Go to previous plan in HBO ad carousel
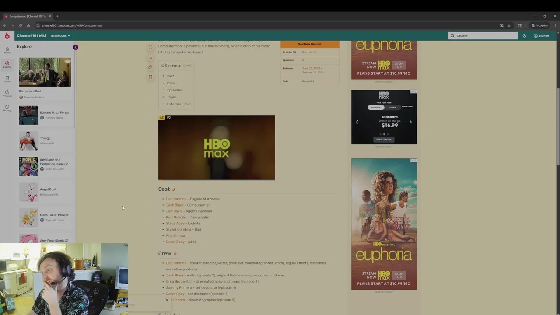560x315 pixels. pyautogui.click(x=357, y=122)
